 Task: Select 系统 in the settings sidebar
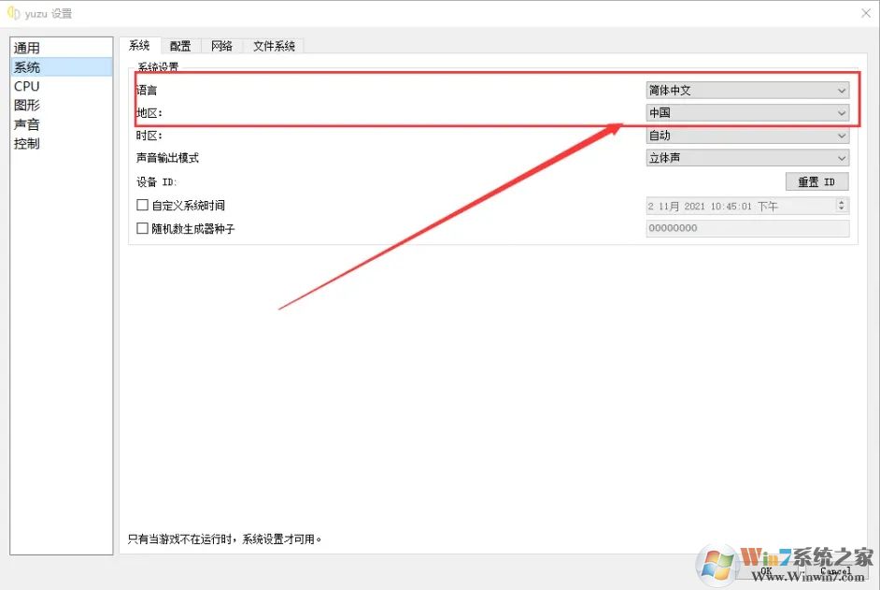point(62,67)
